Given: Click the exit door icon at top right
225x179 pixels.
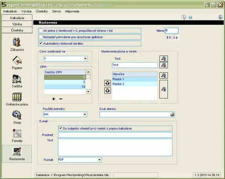Looking at the screenshot, I should coord(220,17).
